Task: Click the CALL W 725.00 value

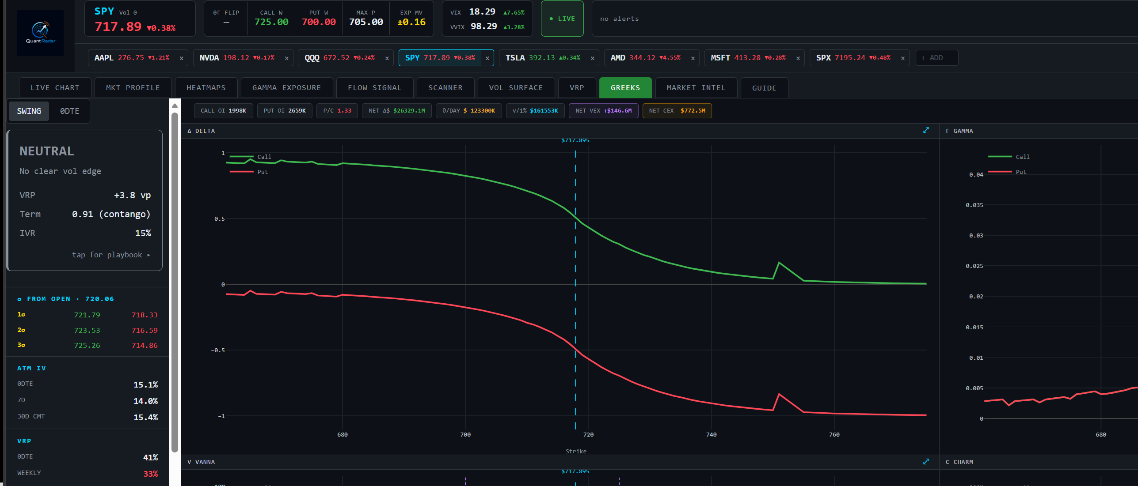Action: point(271,22)
